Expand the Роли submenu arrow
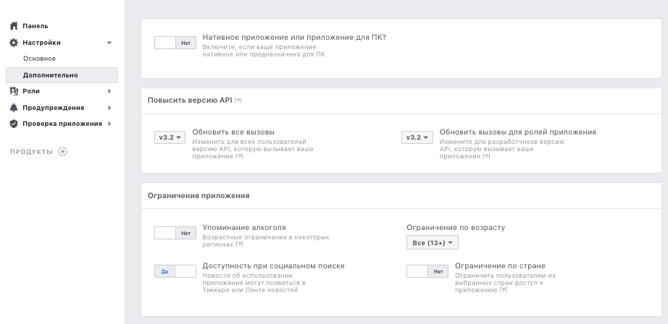Screen dimensions: 668x324 109,91
